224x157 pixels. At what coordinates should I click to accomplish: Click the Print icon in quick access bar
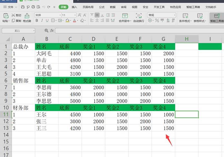pos(33,7)
